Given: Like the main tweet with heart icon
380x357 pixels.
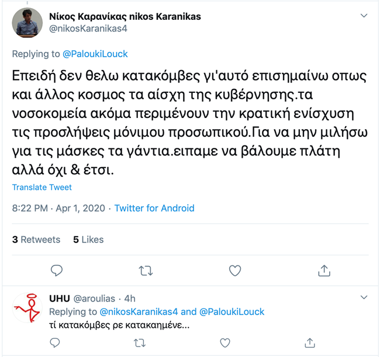Looking at the screenshot, I should [x=234, y=271].
